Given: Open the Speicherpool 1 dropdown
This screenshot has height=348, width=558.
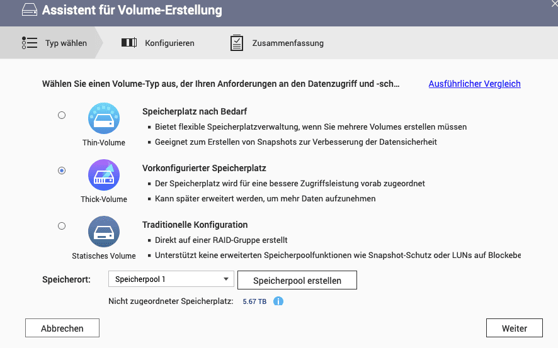Looking at the screenshot, I should [x=171, y=279].
